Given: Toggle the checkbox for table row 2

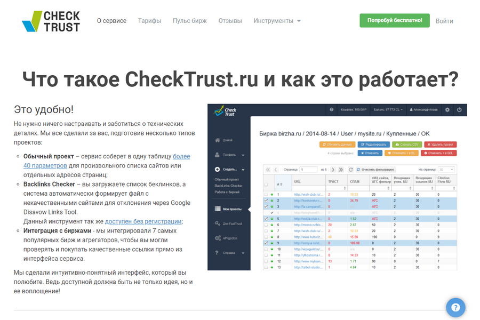Looking at the screenshot, I should click(266, 201).
